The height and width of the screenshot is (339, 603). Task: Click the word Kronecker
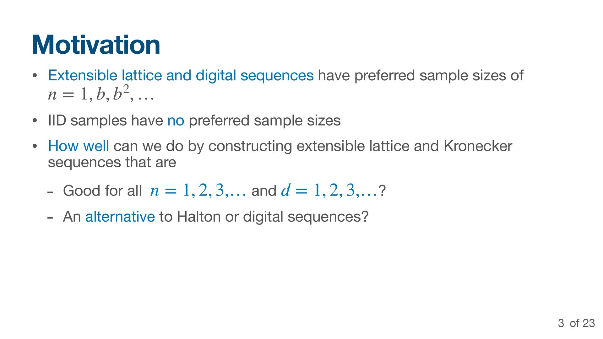coord(478,146)
